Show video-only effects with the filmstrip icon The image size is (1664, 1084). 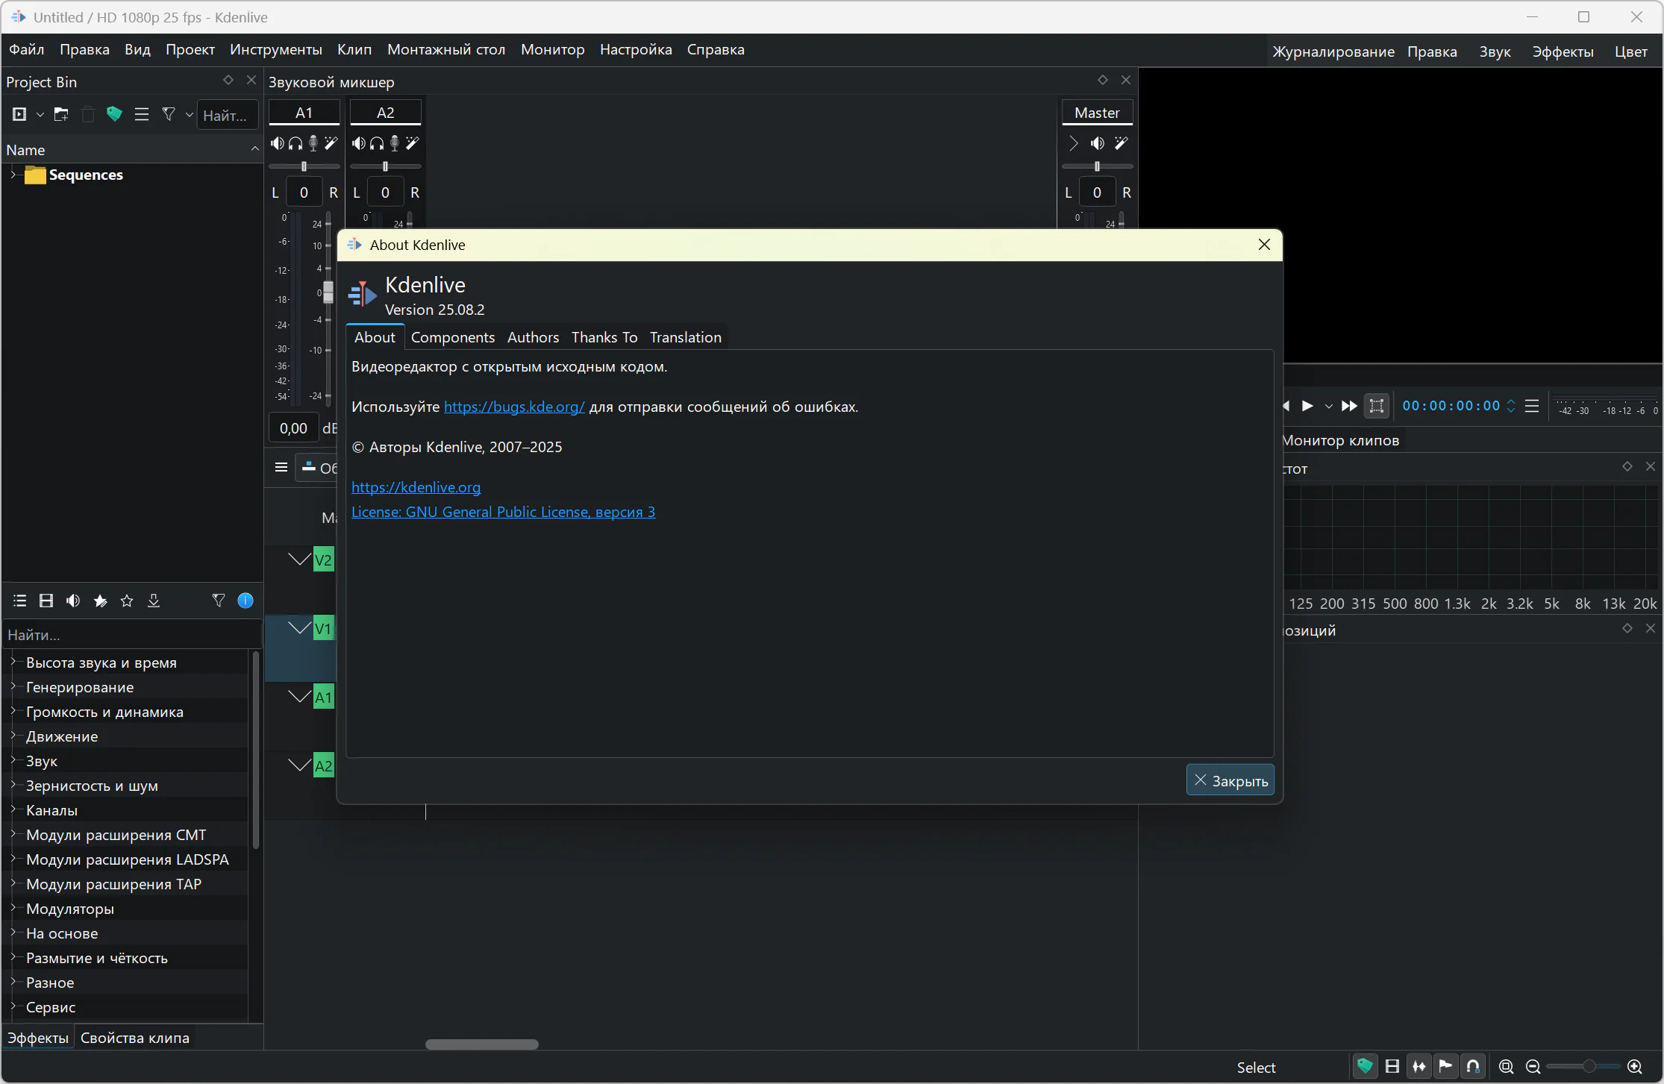point(46,601)
